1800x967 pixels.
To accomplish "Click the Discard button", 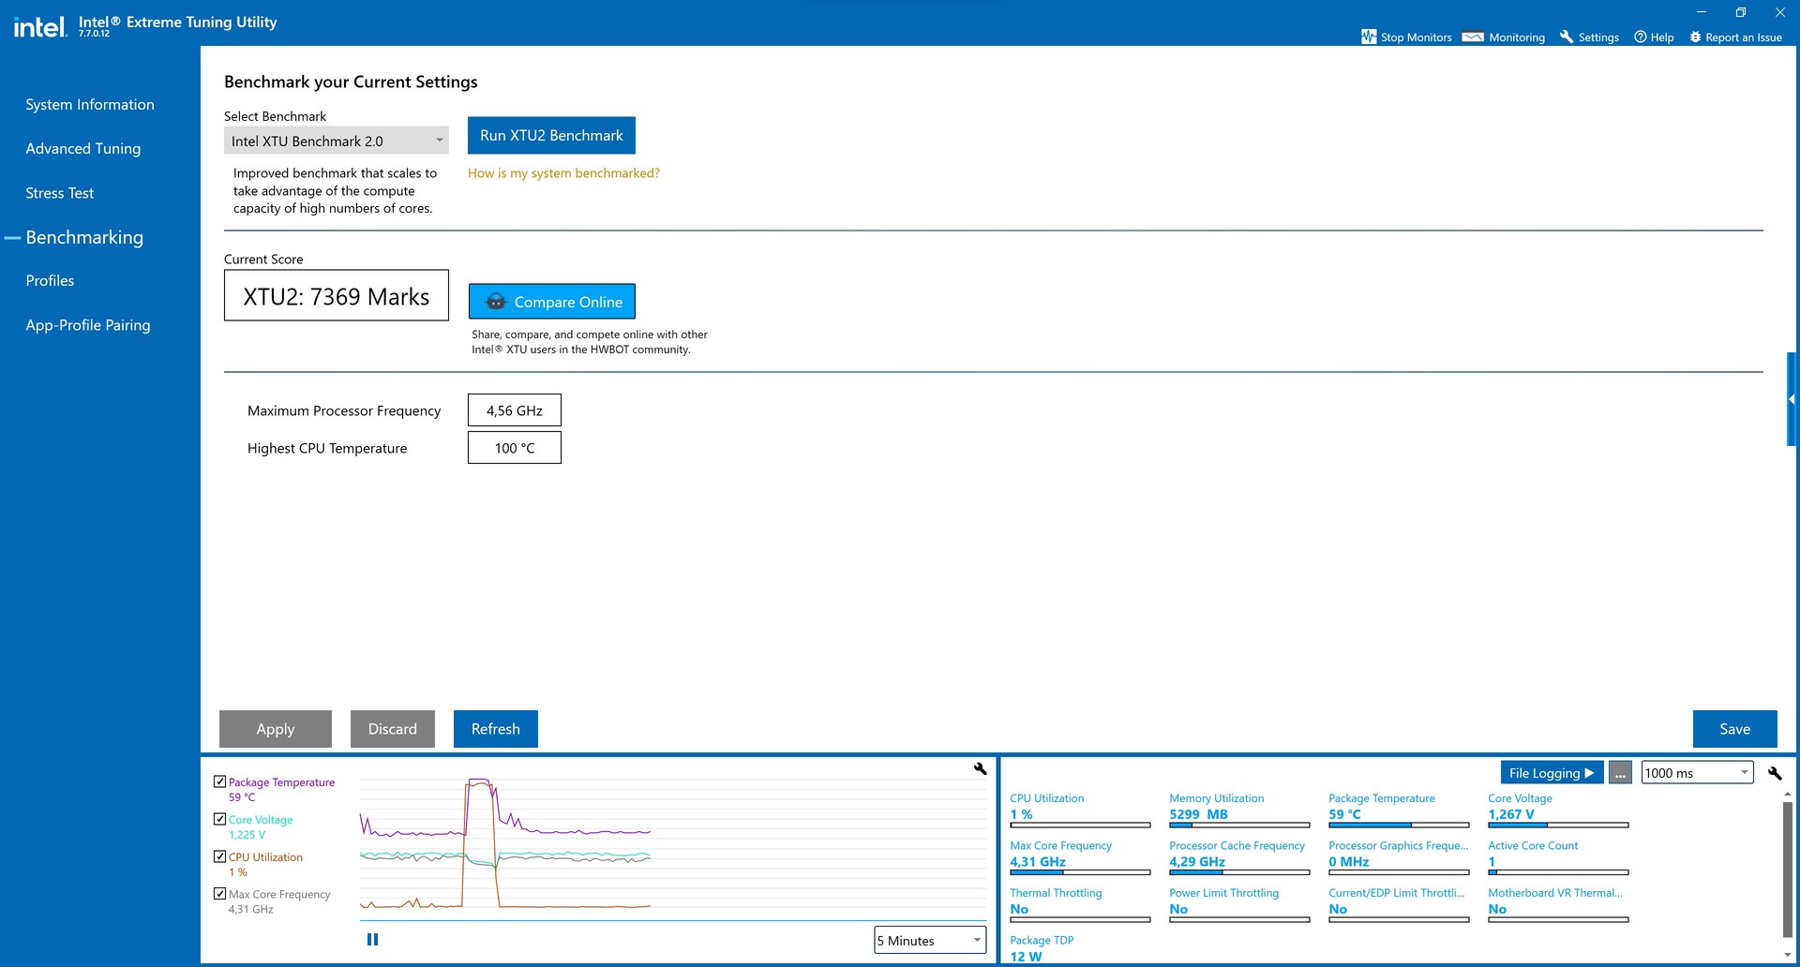I will point(393,729).
